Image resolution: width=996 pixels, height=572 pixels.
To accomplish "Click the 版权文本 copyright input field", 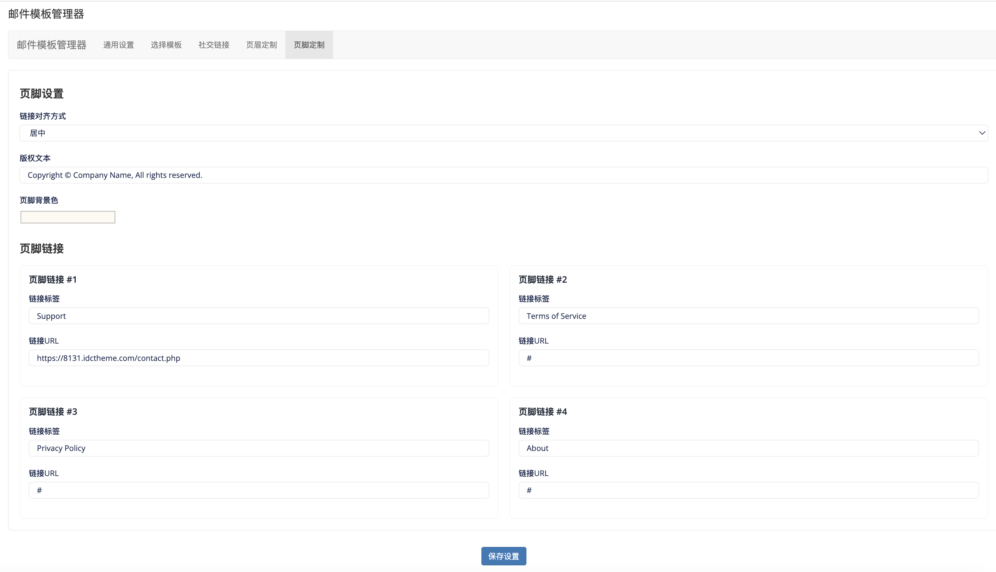I will [x=503, y=175].
